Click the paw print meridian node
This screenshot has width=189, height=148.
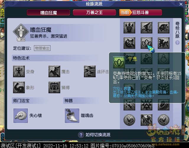point(129,28)
